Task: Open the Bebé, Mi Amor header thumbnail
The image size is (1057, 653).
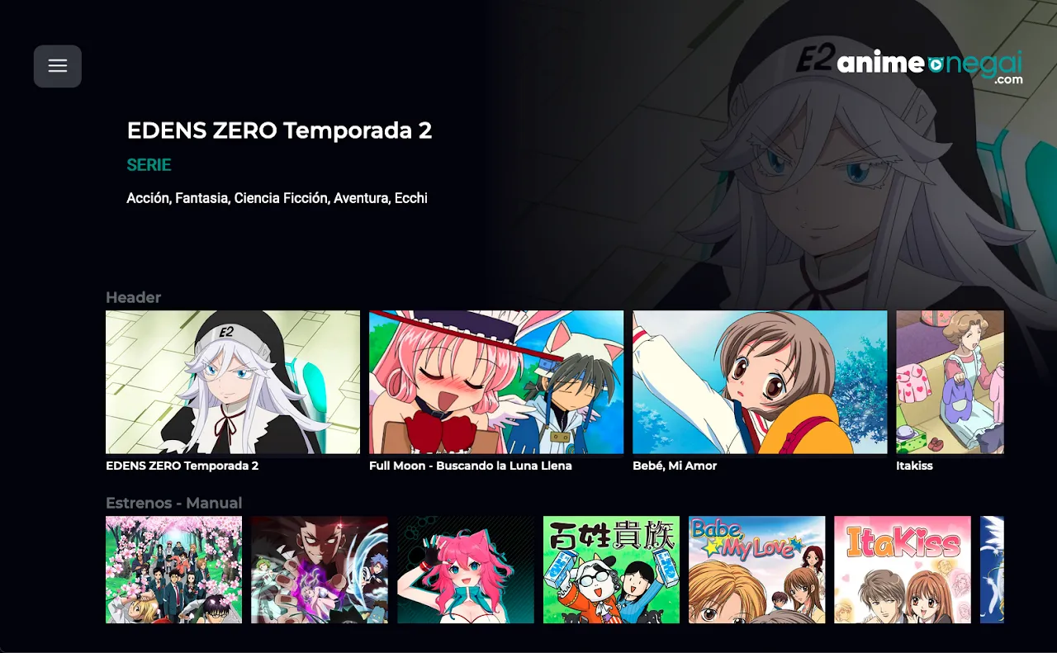Action: tap(760, 382)
